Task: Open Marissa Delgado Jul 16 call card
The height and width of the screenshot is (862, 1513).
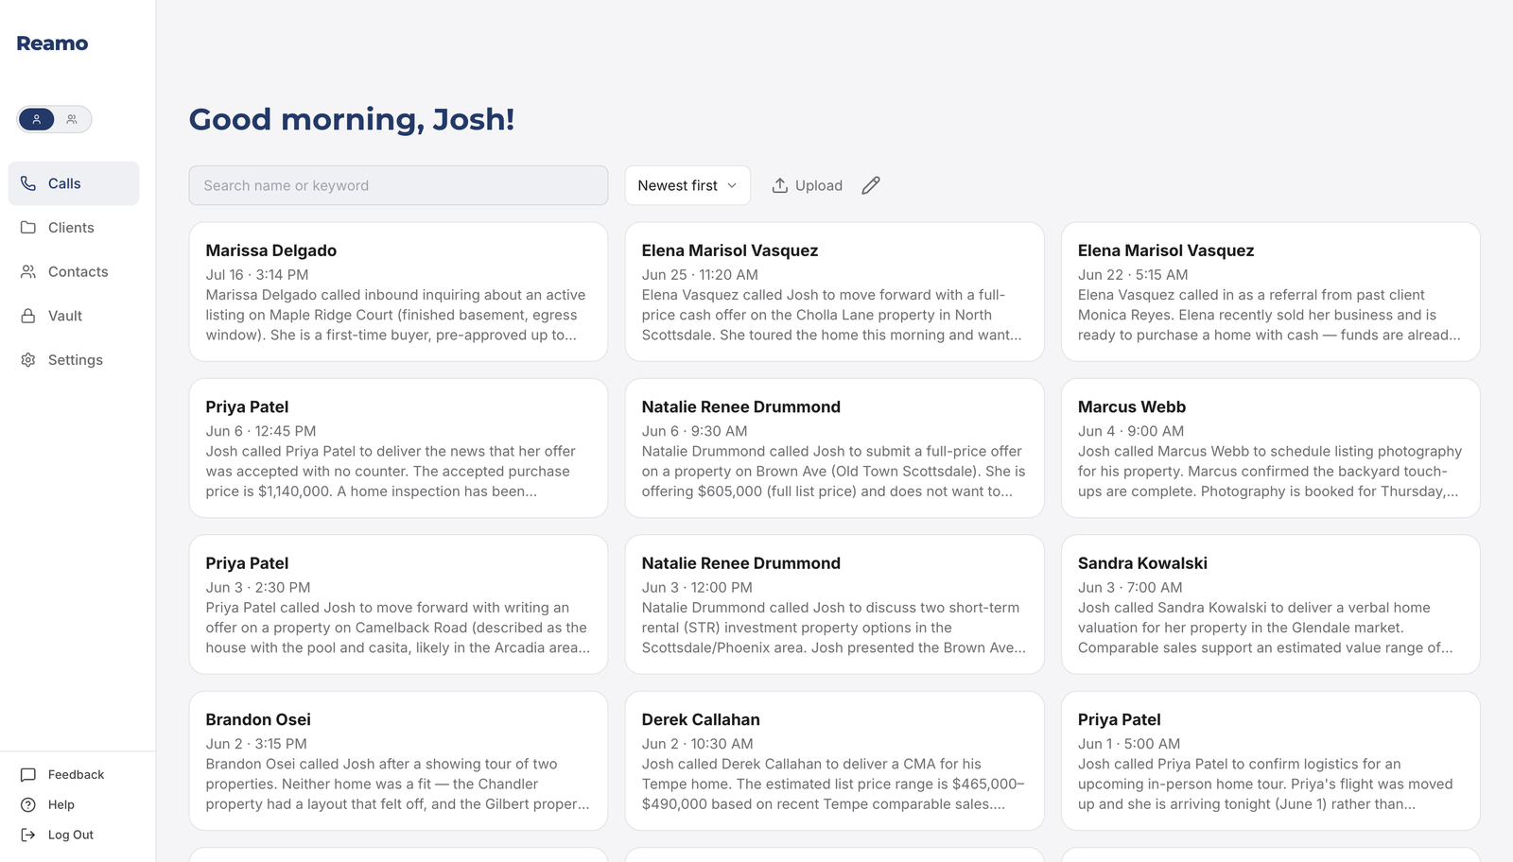Action: pos(398,292)
